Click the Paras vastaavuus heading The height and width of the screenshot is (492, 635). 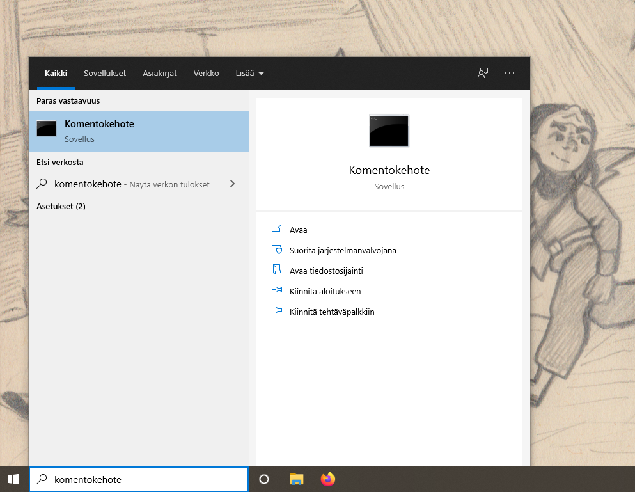point(68,101)
